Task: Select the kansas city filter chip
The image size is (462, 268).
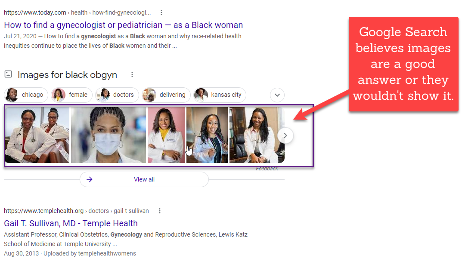Action: pos(220,95)
